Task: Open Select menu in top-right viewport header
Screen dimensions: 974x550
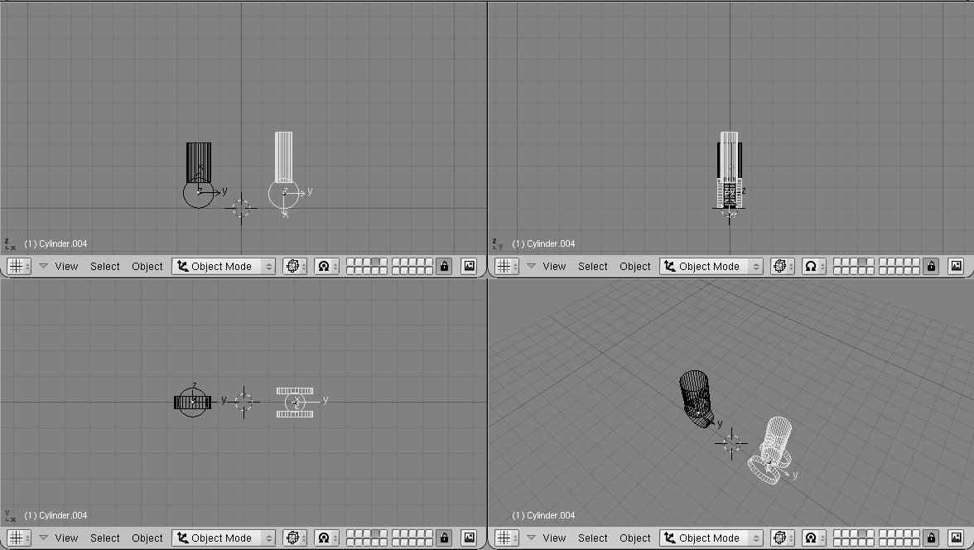Action: coord(592,266)
